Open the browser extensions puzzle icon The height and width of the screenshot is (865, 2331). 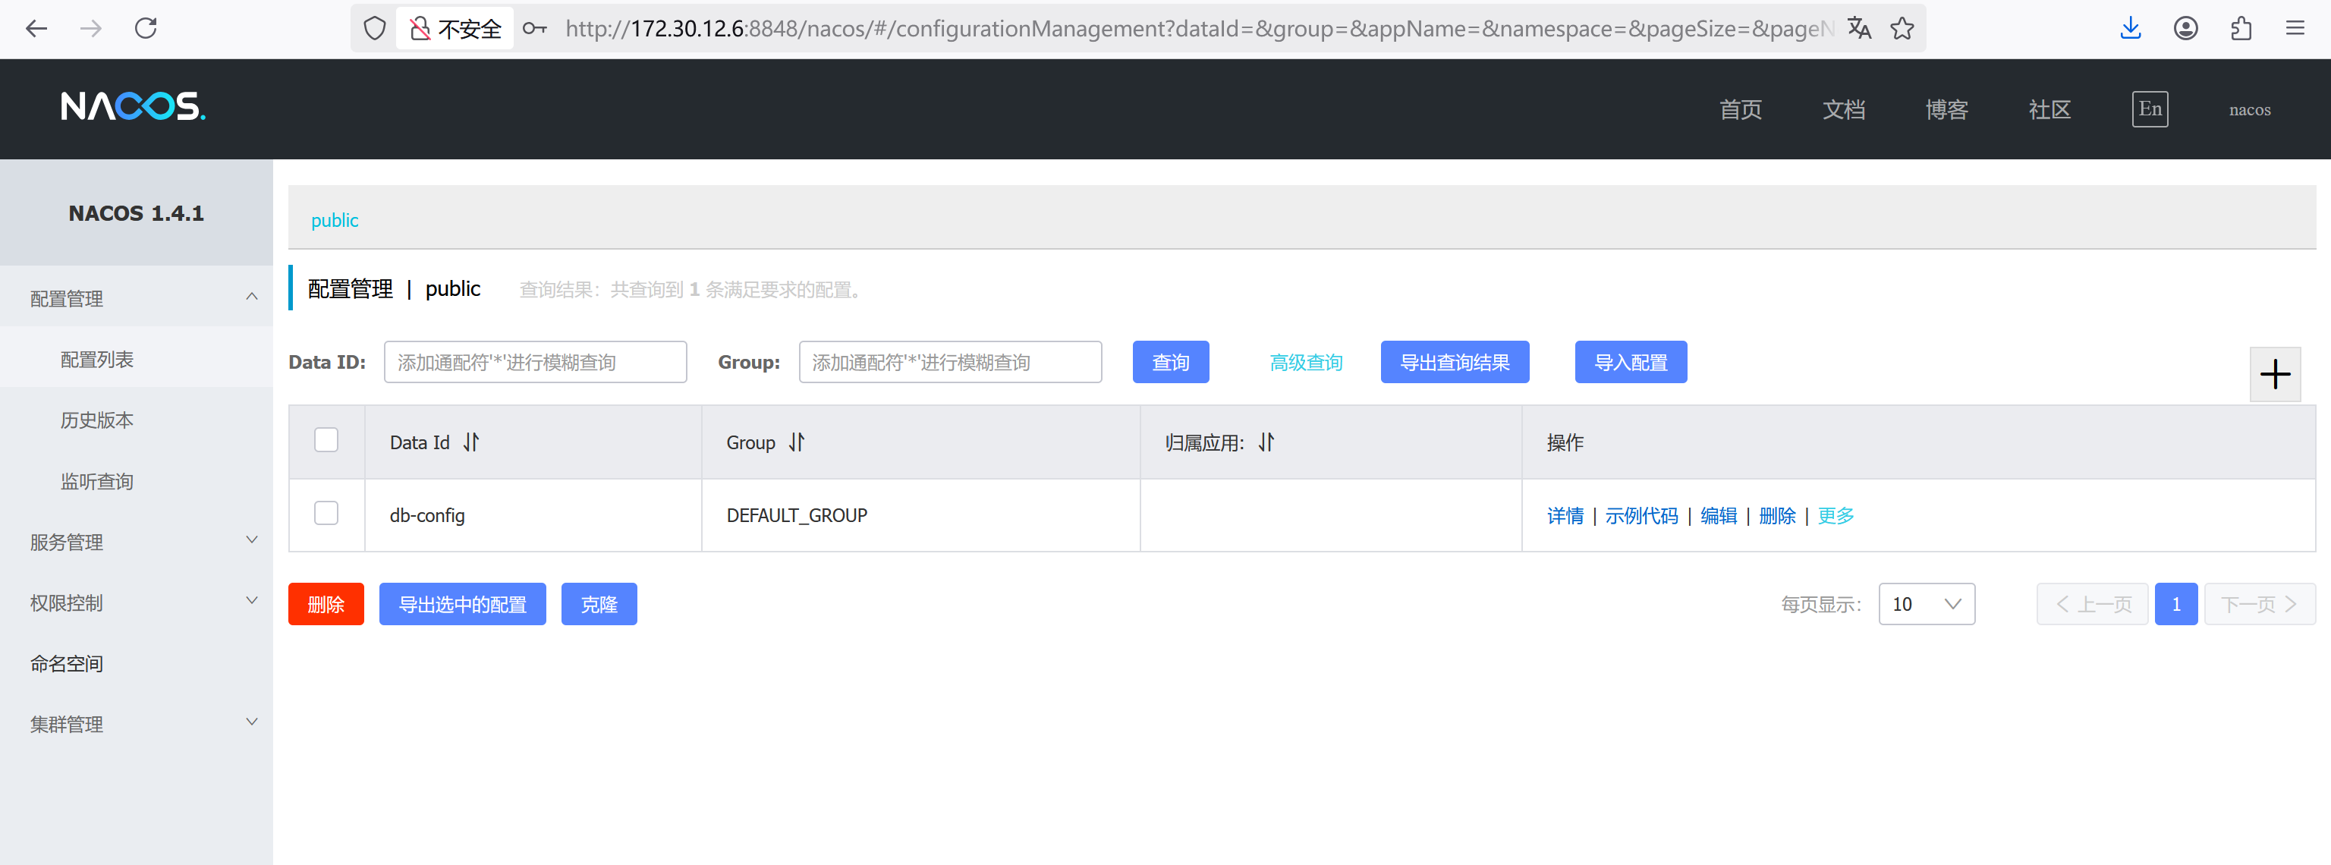tap(2241, 29)
